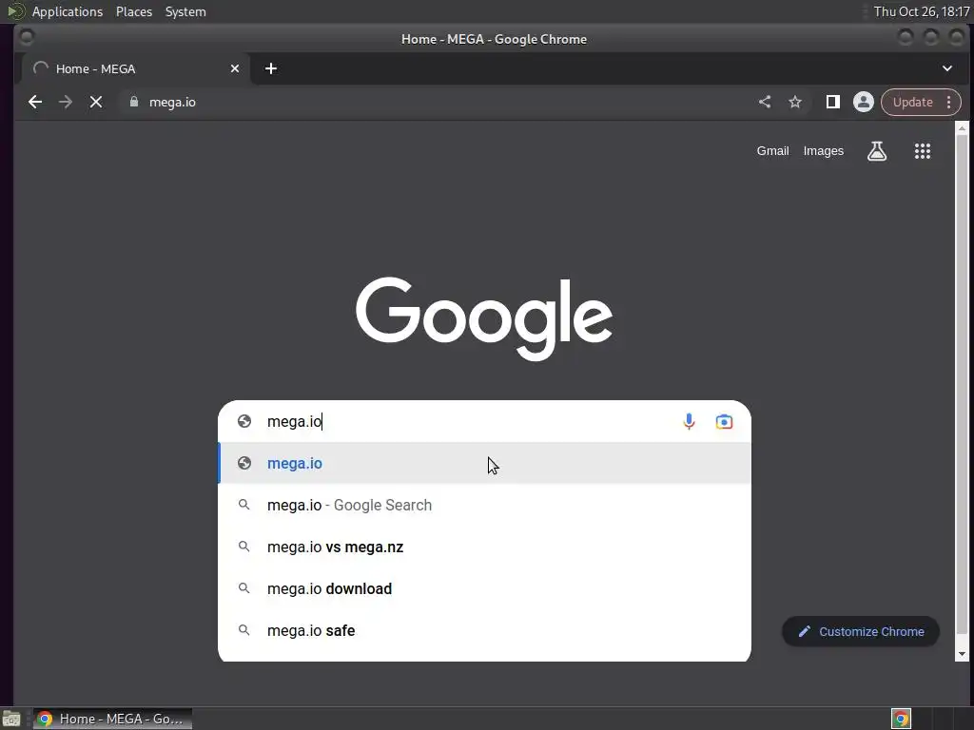Open the System menu
This screenshot has width=974, height=730.
click(185, 11)
